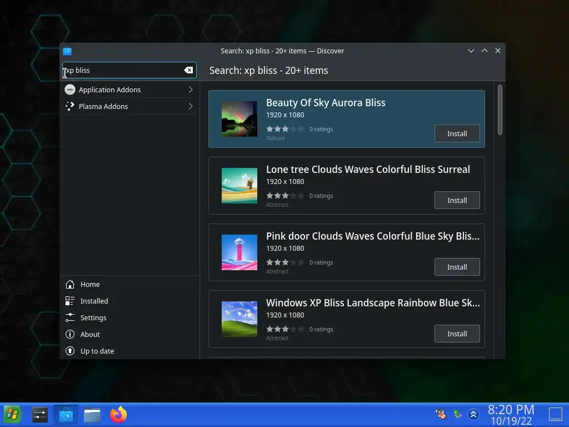Viewport: 569px width, 427px height.
Task: Open the Installed apps list
Action: [x=129, y=301]
